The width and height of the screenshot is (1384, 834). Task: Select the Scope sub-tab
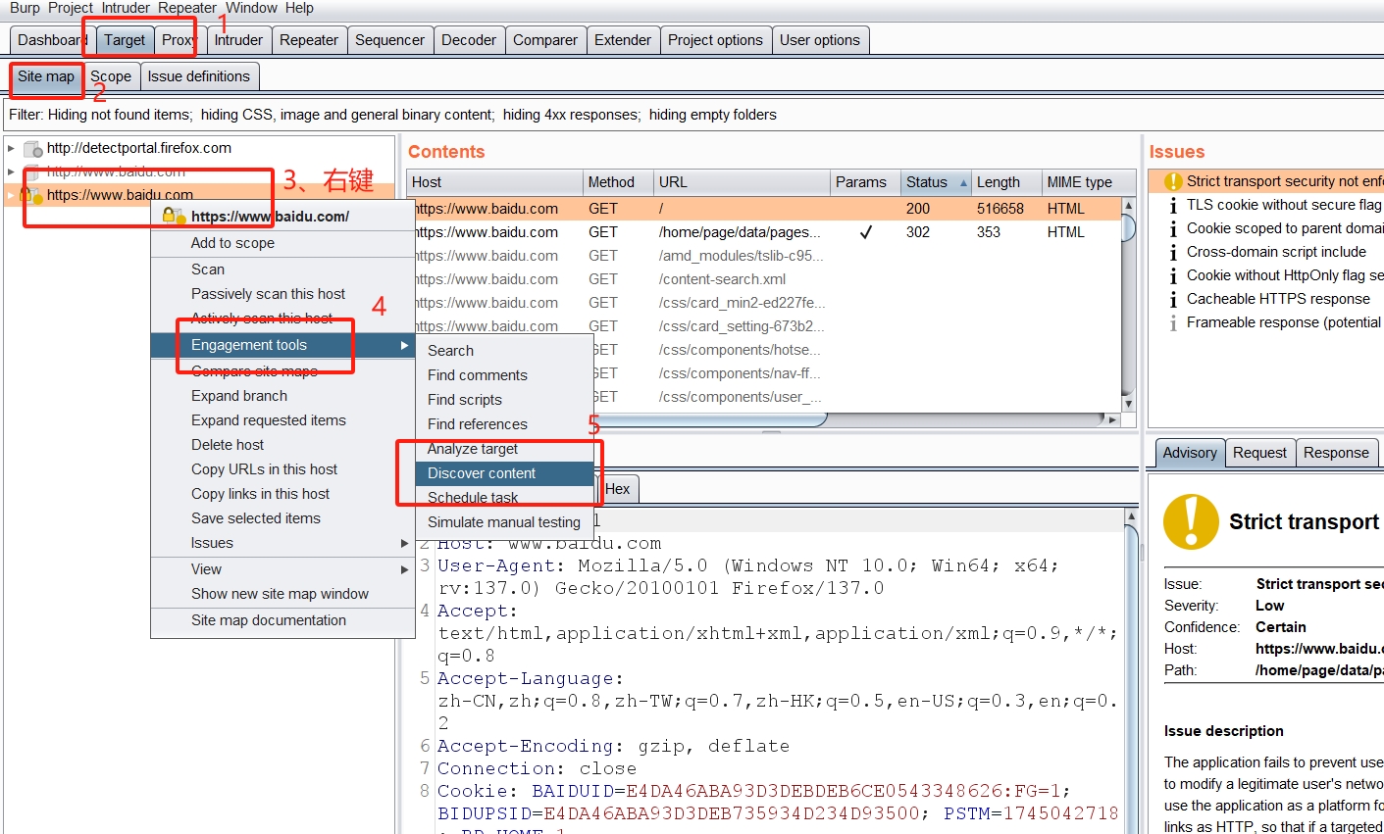[111, 76]
